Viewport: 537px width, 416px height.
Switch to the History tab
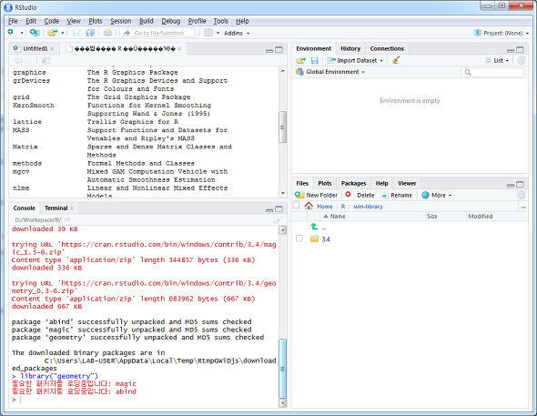350,48
